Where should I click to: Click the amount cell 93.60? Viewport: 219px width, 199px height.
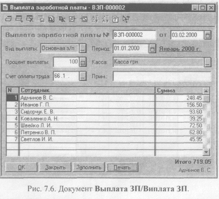(x=179, y=112)
